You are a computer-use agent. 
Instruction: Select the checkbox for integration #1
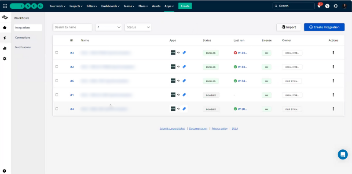pyautogui.click(x=57, y=95)
